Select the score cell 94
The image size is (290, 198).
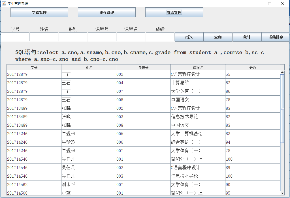[253, 142]
